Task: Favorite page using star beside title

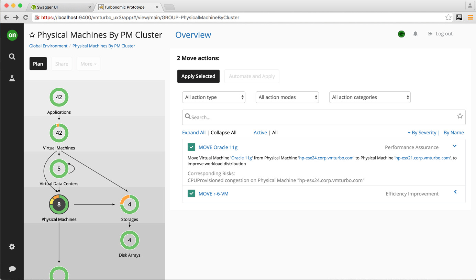Action: [x=32, y=35]
